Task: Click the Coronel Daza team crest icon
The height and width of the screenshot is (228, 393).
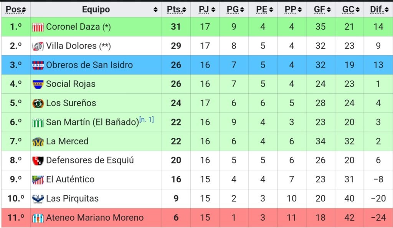Action: point(38,27)
